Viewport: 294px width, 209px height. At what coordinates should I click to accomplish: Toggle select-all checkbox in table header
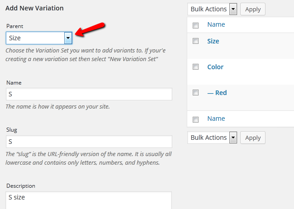(x=195, y=25)
